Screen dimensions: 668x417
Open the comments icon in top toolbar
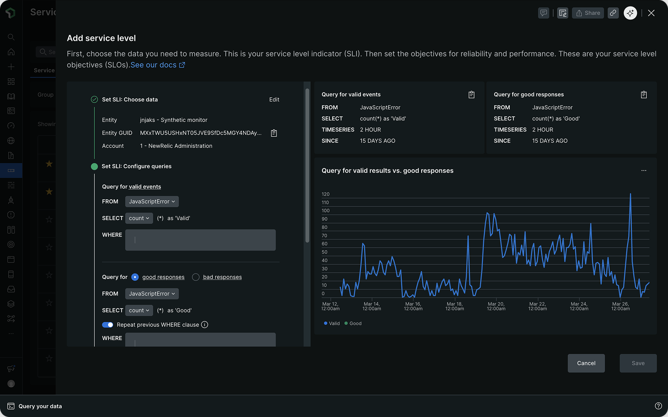pyautogui.click(x=544, y=13)
